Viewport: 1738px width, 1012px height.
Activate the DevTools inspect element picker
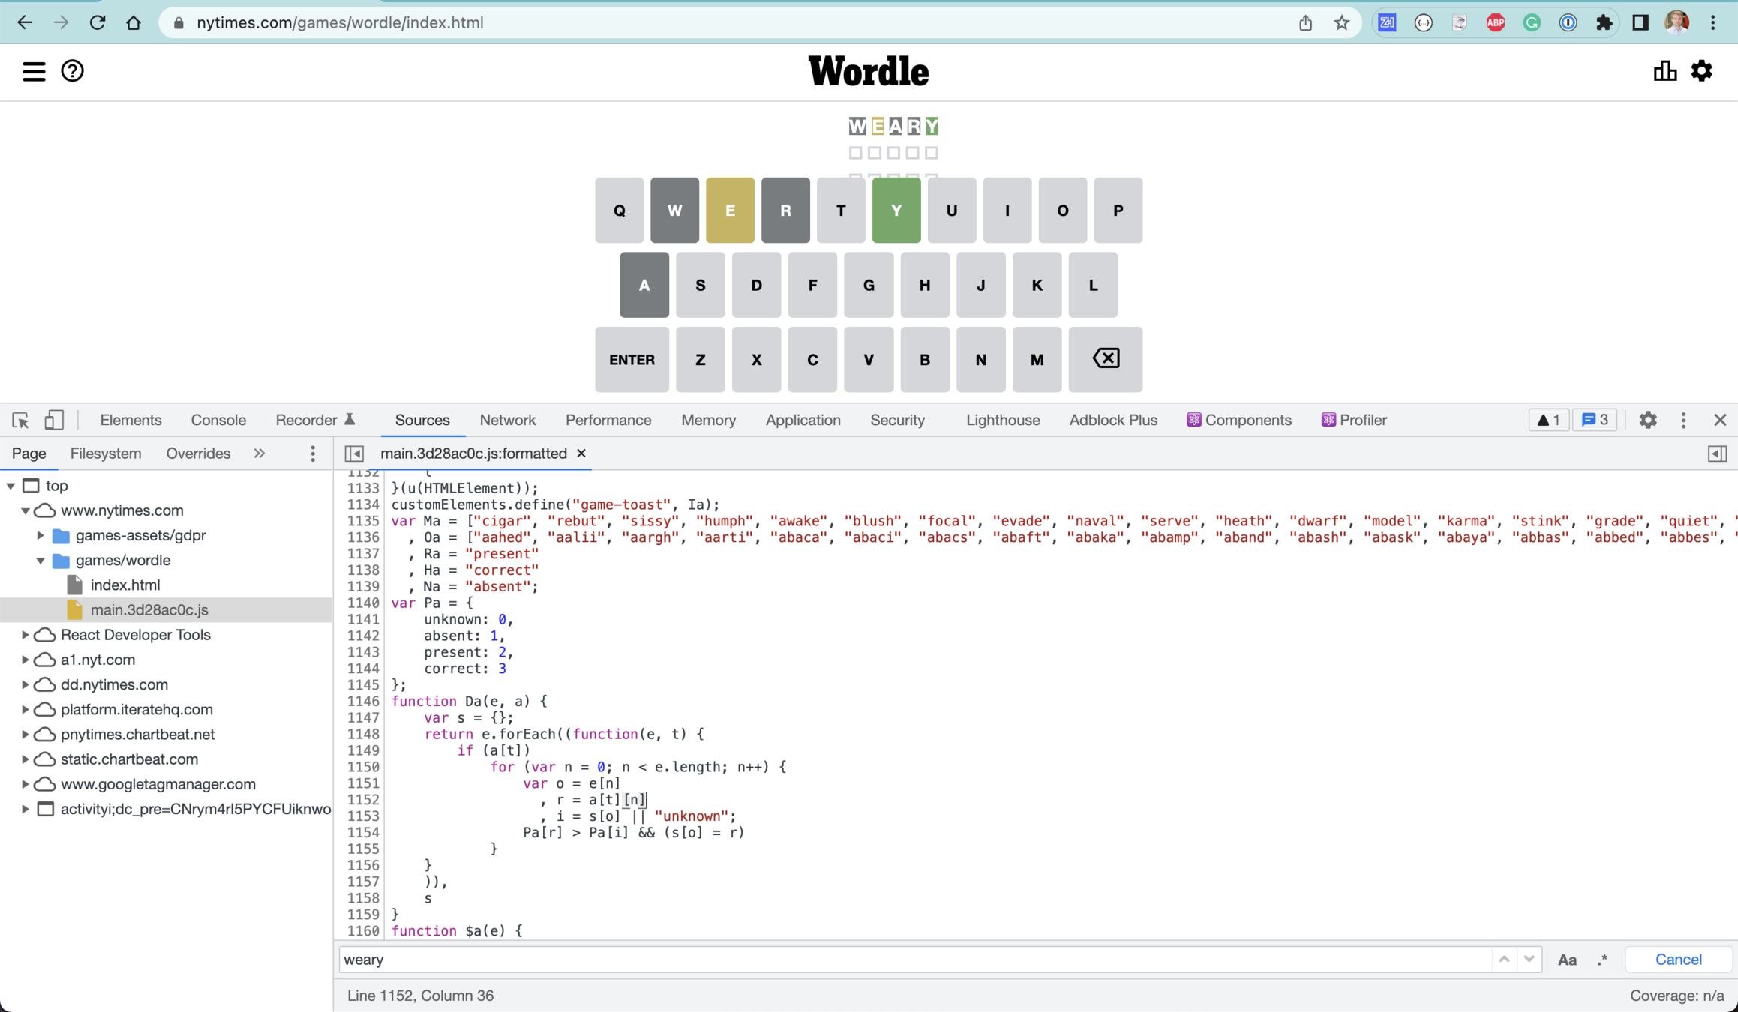tap(20, 420)
